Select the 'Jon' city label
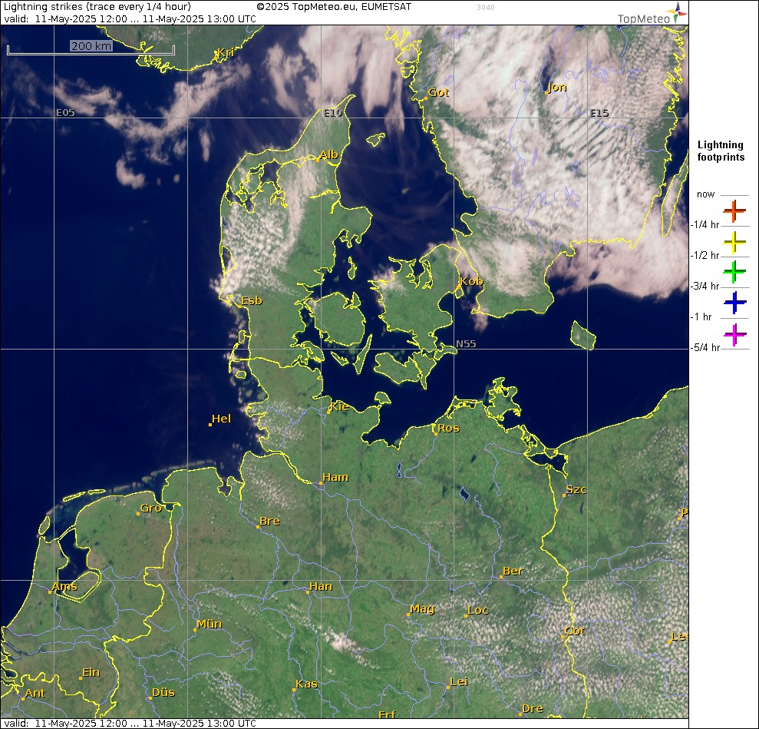Viewport: 759px width, 729px height. pos(557,88)
